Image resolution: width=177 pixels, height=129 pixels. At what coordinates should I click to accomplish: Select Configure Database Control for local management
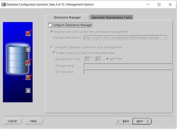click(x=52, y=47)
